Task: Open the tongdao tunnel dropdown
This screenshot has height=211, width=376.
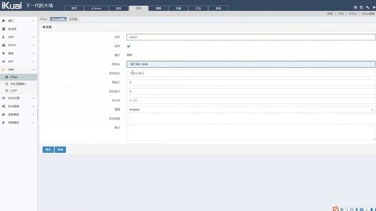Action: pos(251,110)
